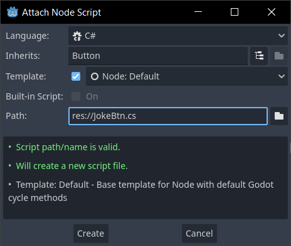Click the Path field res://JokeBtn.cs
This screenshot has height=246, width=291.
(x=168, y=116)
